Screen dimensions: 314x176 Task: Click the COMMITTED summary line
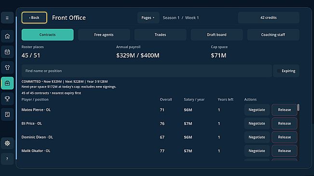click(x=65, y=81)
